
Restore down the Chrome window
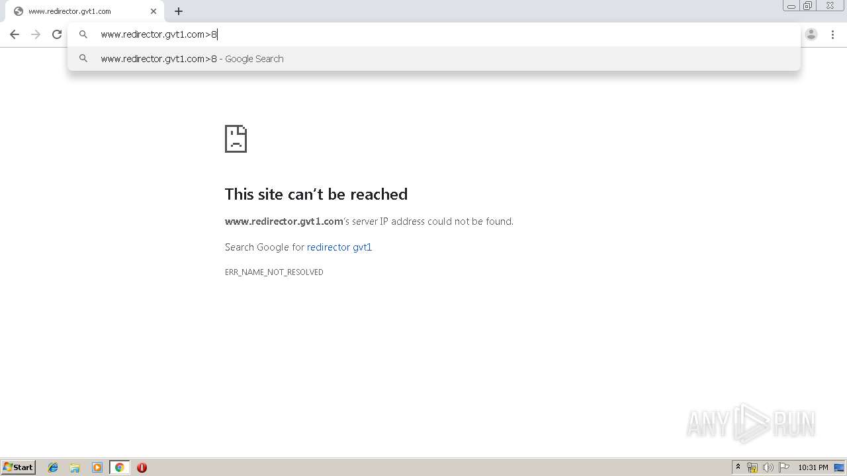[808, 6]
